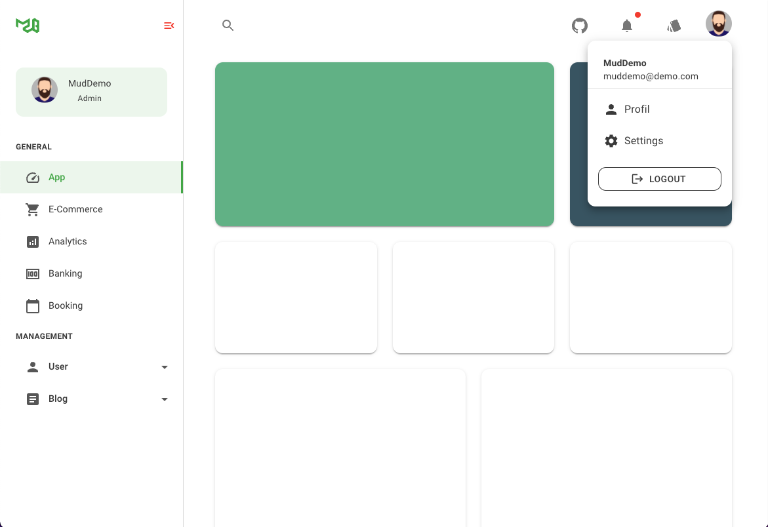Select the App dashboard icon in sidebar

[33, 177]
